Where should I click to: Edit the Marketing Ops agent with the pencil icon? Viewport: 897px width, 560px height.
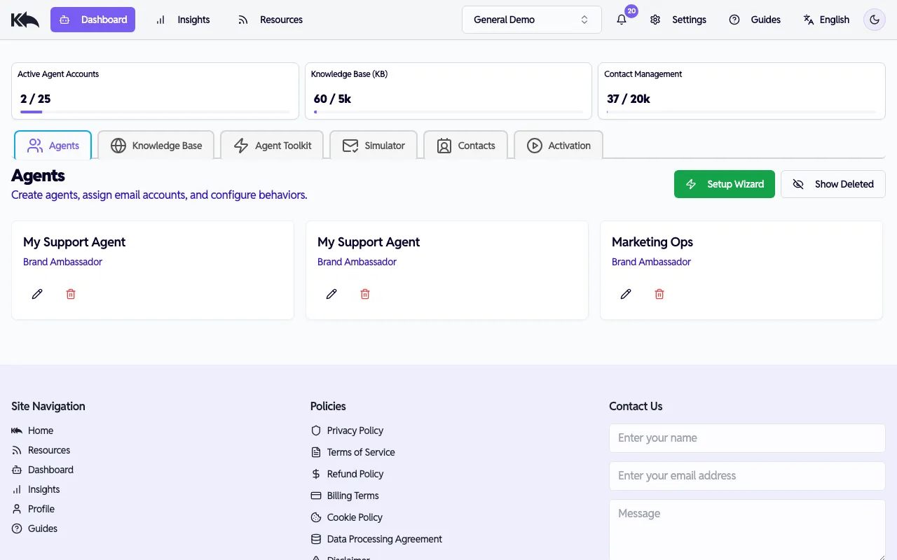coord(626,293)
